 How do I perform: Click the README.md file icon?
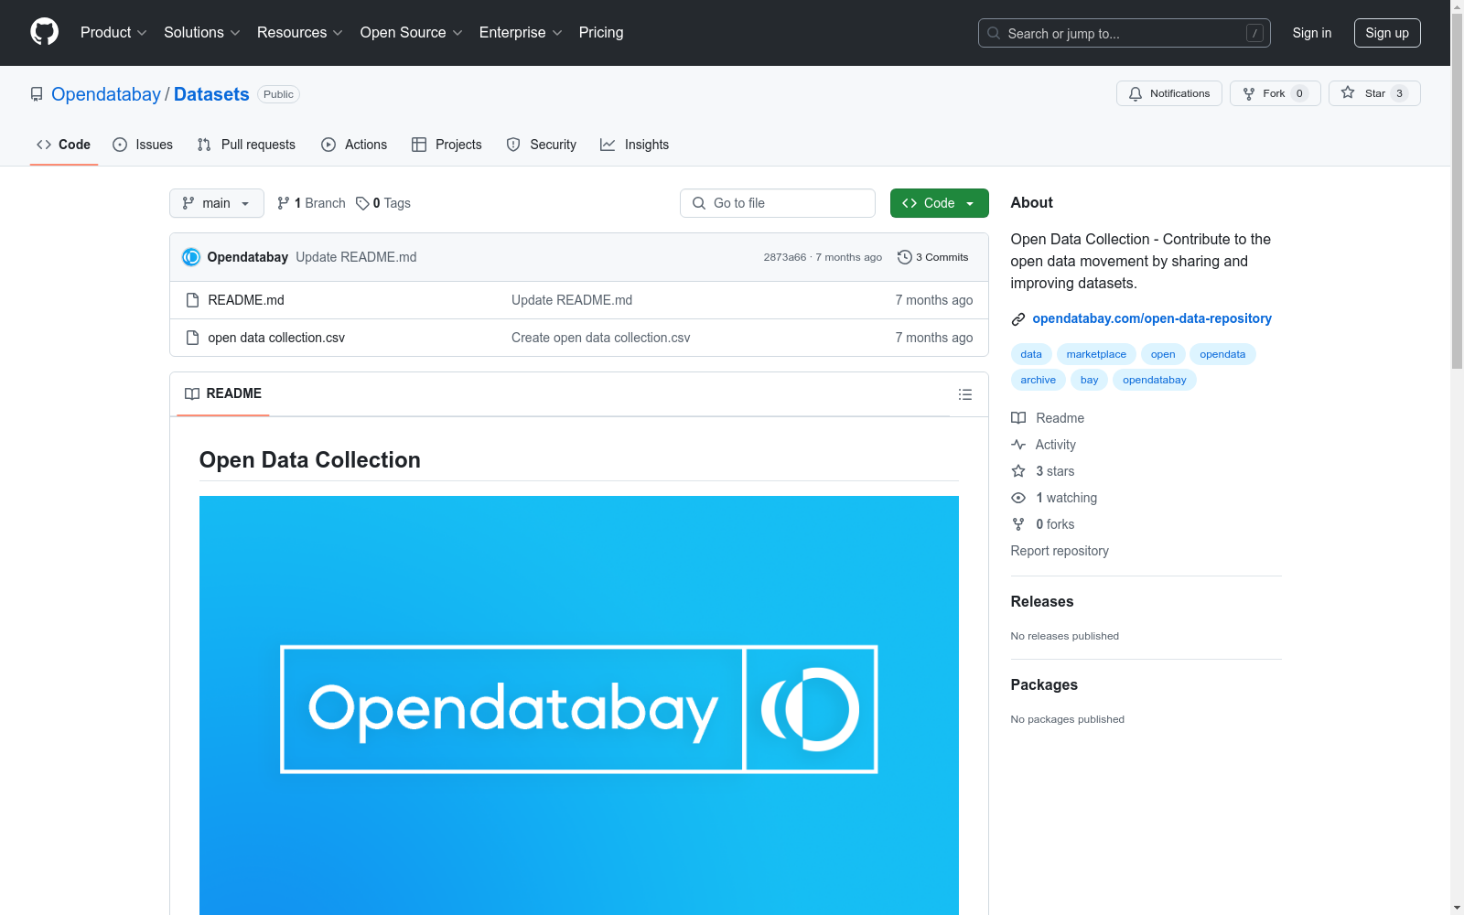(192, 300)
